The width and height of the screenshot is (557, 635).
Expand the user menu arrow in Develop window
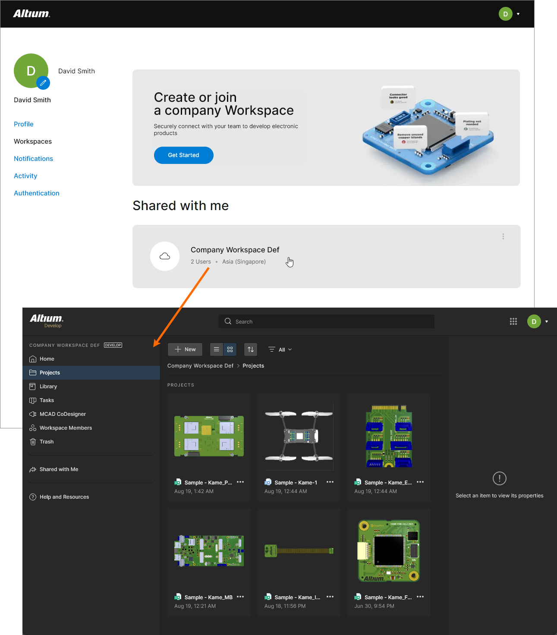tap(547, 321)
